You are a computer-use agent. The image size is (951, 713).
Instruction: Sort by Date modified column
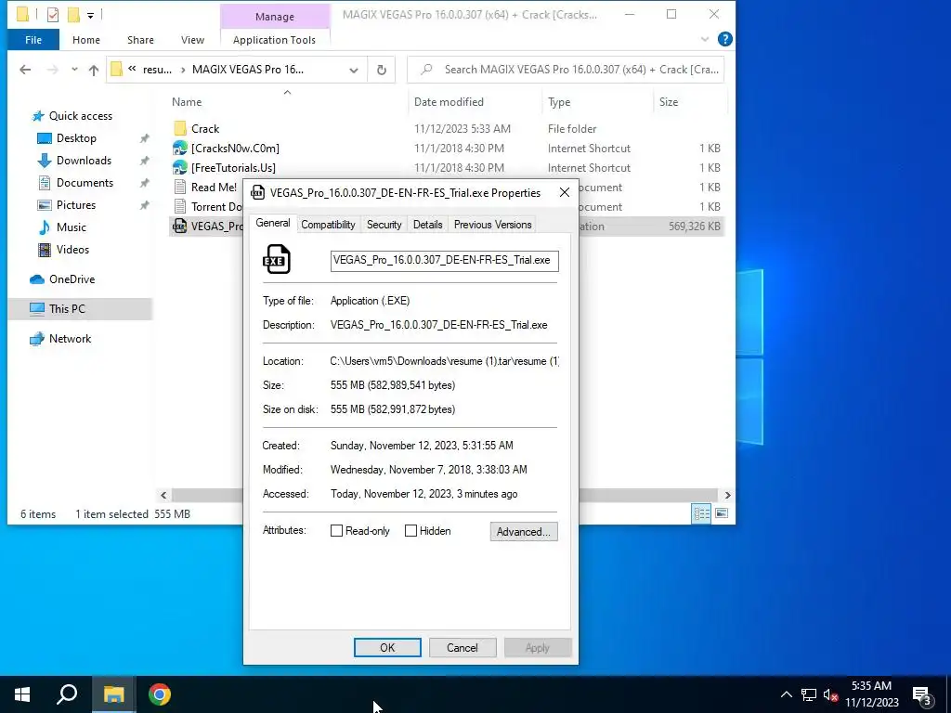point(449,102)
